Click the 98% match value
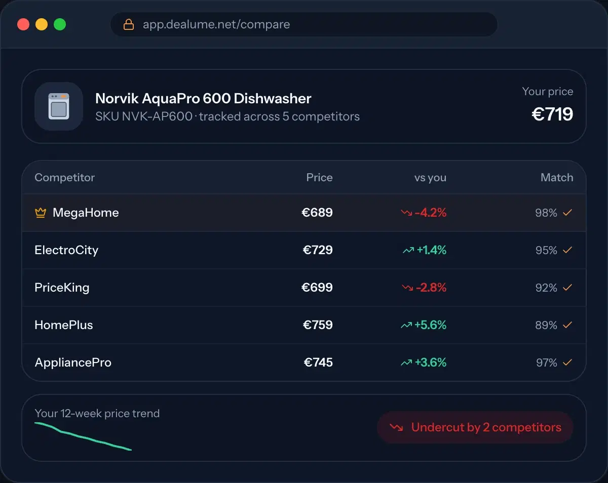 (546, 213)
